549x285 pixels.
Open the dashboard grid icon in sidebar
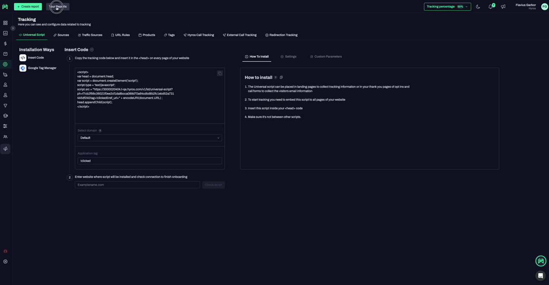[x=5, y=23]
